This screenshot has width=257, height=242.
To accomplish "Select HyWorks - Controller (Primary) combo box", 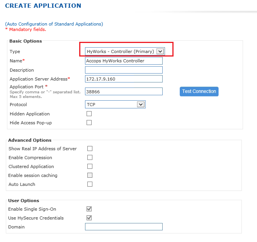I will (125, 51).
